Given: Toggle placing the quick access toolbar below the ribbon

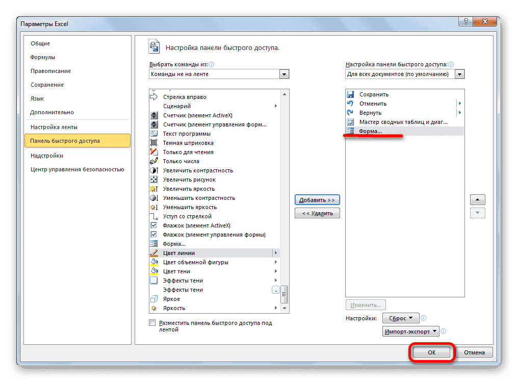Looking at the screenshot, I should tap(152, 323).
